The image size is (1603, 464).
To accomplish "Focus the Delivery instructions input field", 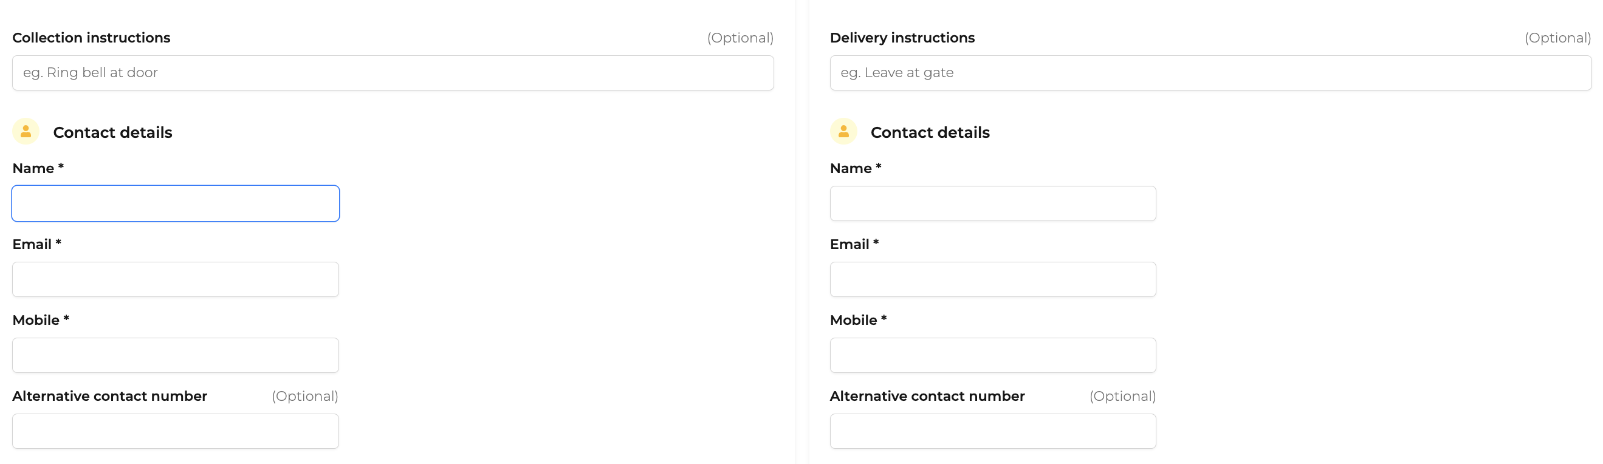I will [1210, 73].
